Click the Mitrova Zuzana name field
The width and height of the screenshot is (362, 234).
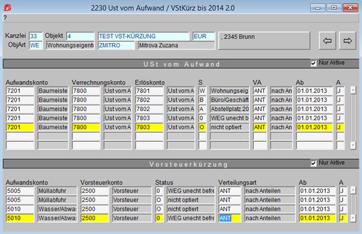177,45
